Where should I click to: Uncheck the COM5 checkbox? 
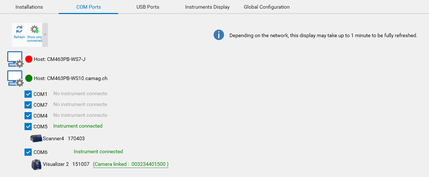click(28, 127)
